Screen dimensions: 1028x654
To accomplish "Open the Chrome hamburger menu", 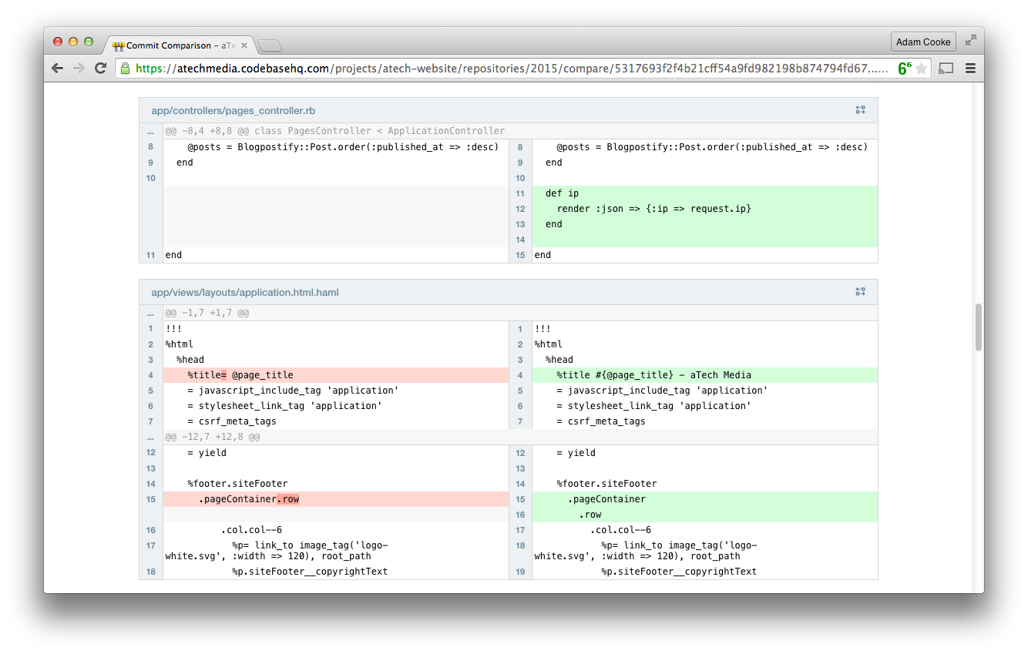I will [x=970, y=69].
